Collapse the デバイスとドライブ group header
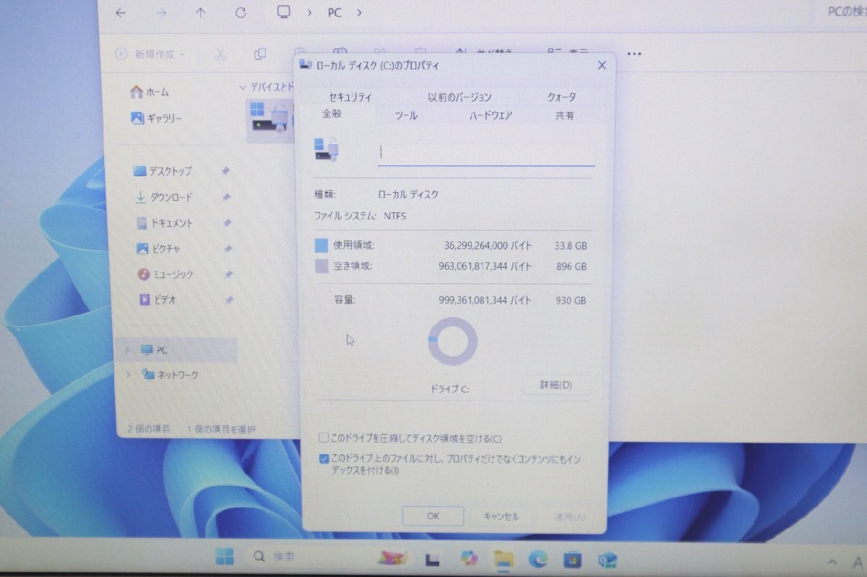Viewport: 867px width, 577px height. pyautogui.click(x=243, y=87)
